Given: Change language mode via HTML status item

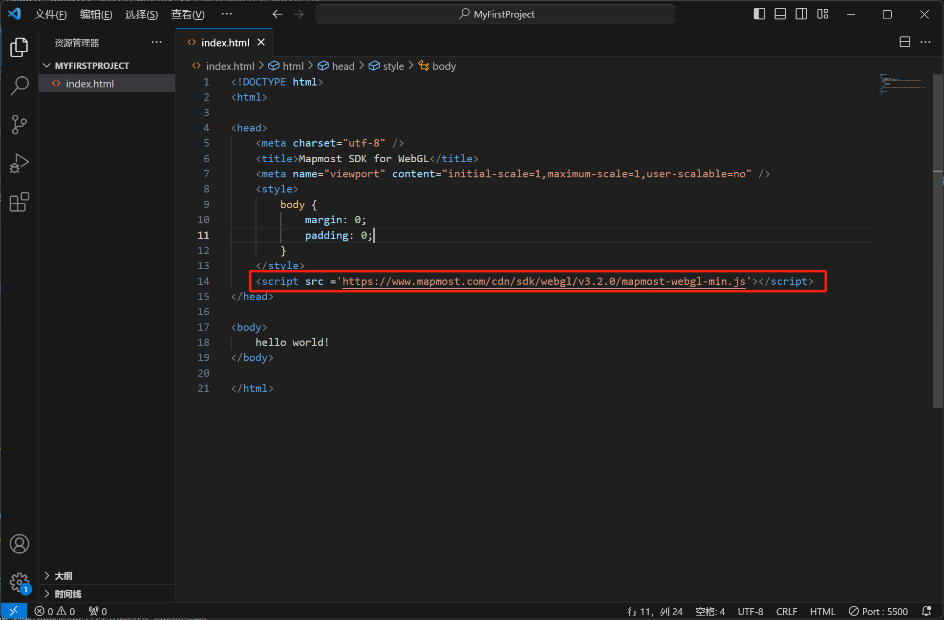Looking at the screenshot, I should coord(822,611).
